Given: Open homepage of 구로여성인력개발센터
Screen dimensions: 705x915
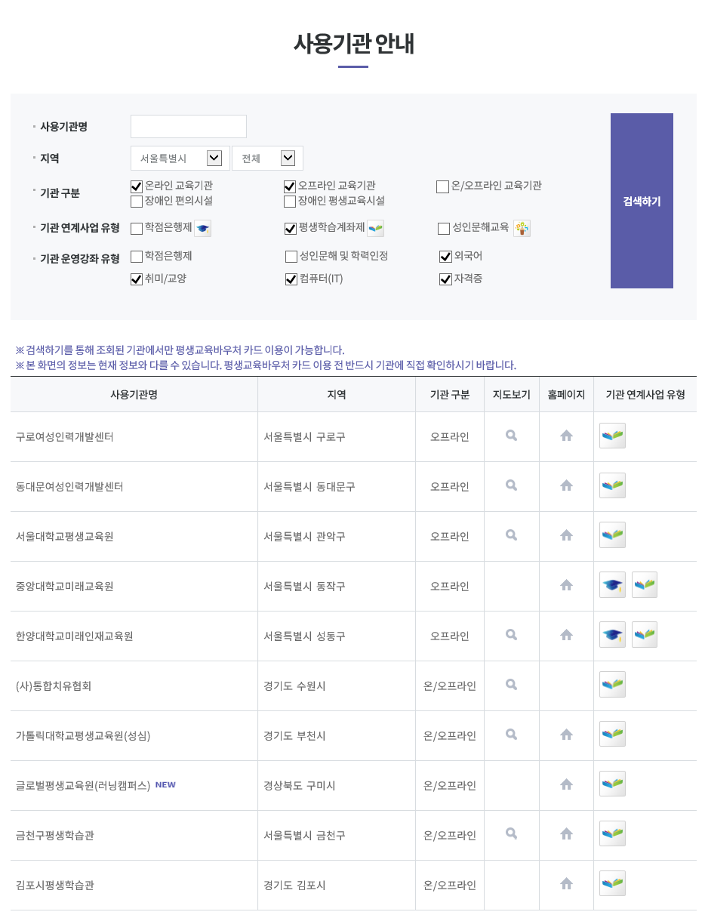Looking at the screenshot, I should pos(566,436).
